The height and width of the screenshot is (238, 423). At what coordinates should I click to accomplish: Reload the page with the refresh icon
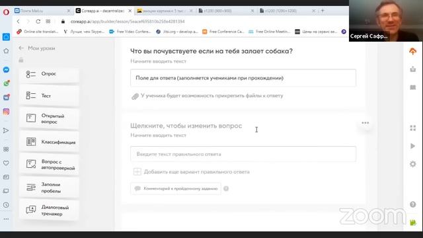(x=38, y=21)
